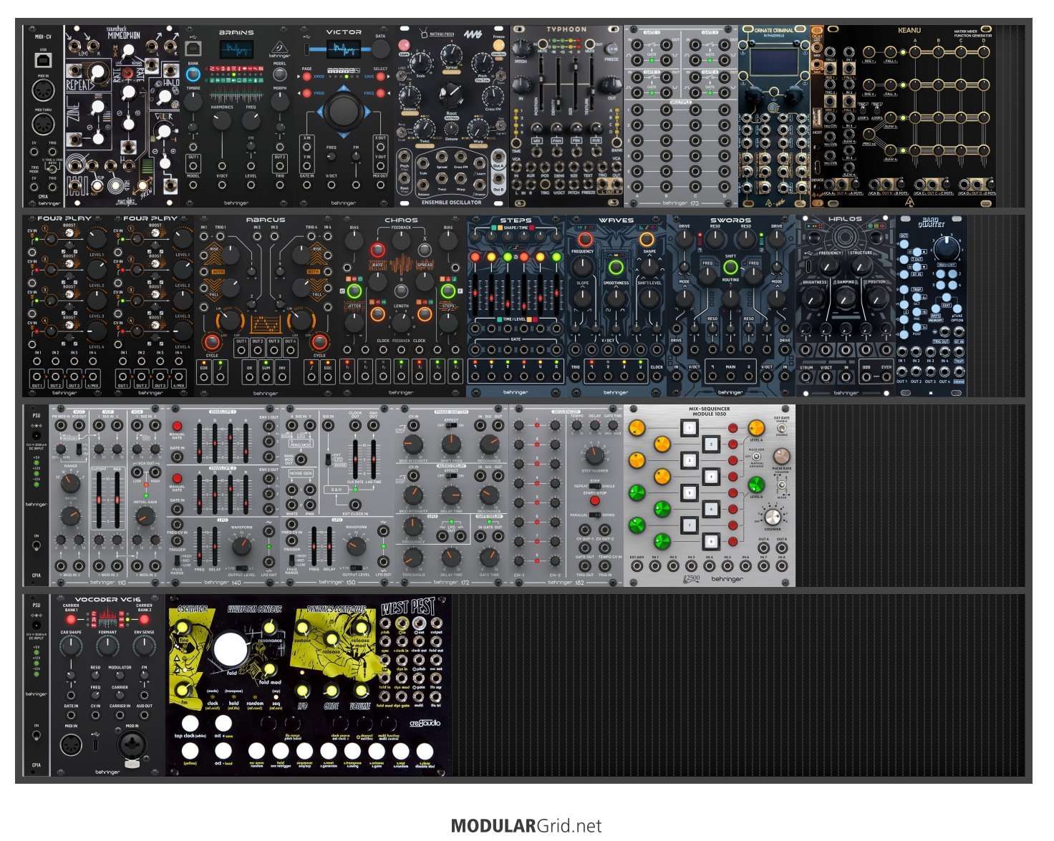Click step button 8 on Mix-Sequencer 1050
The height and width of the screenshot is (841, 1054).
click(x=710, y=540)
